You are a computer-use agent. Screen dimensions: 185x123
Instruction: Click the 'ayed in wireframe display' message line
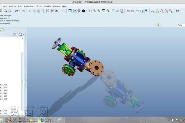tap(10, 21)
